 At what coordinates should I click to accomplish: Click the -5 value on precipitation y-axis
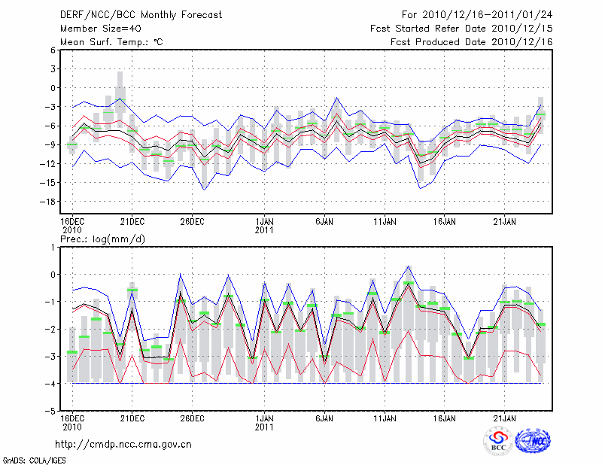[50, 412]
